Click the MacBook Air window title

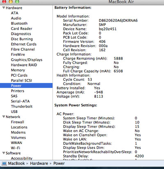121,2
